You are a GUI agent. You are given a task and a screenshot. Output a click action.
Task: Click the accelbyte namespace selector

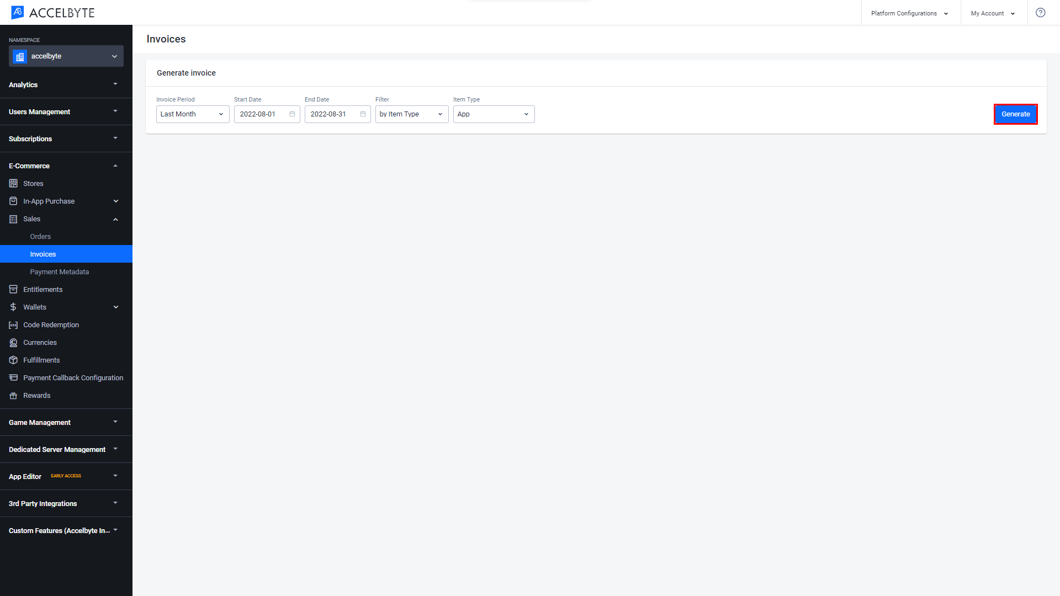(x=66, y=56)
